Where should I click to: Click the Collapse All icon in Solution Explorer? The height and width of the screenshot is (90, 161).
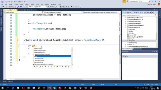click(x=143, y=13)
